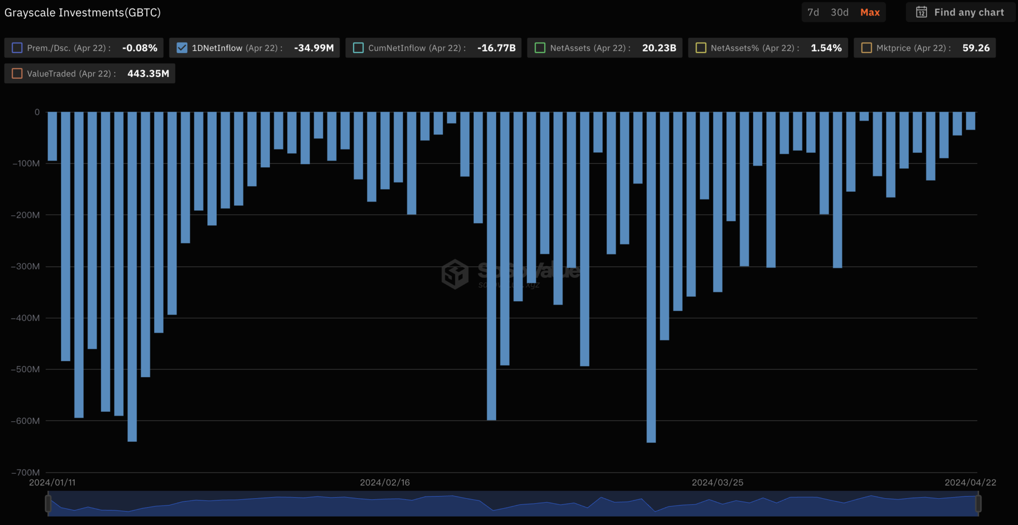Click the Grayscale Investments(GBTC) title
The height and width of the screenshot is (525, 1018).
pos(83,12)
